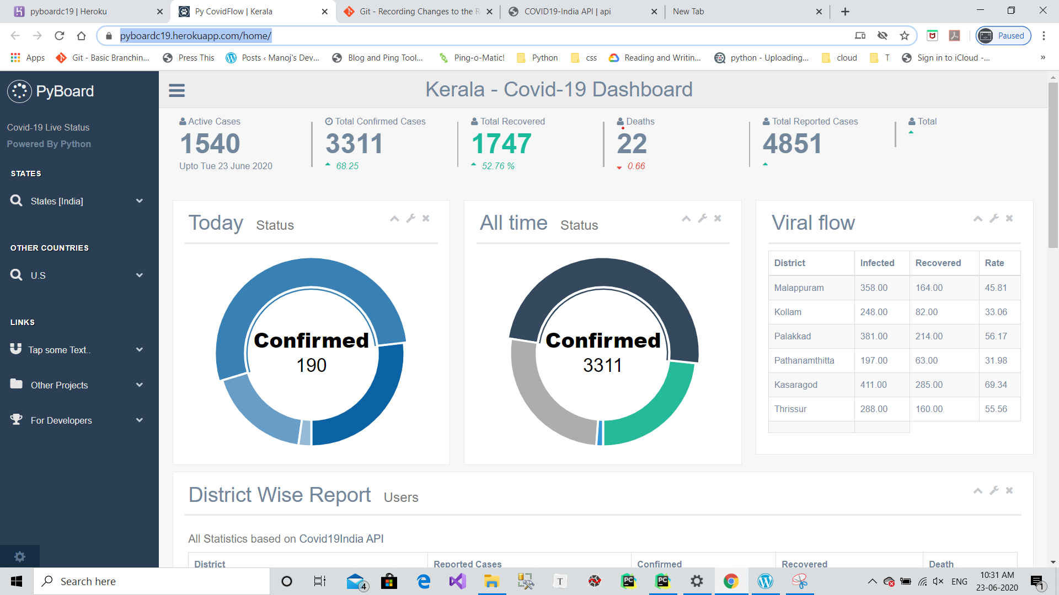Click the Paused profile button
Viewport: 1059px width, 595px height.
[1003, 36]
